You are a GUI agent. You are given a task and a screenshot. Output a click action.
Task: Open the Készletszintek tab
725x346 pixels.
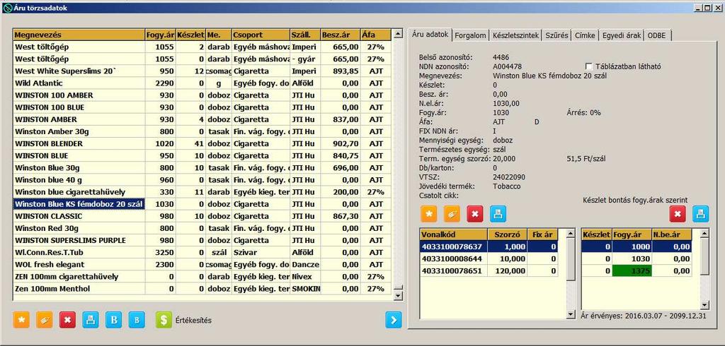[x=515, y=35]
